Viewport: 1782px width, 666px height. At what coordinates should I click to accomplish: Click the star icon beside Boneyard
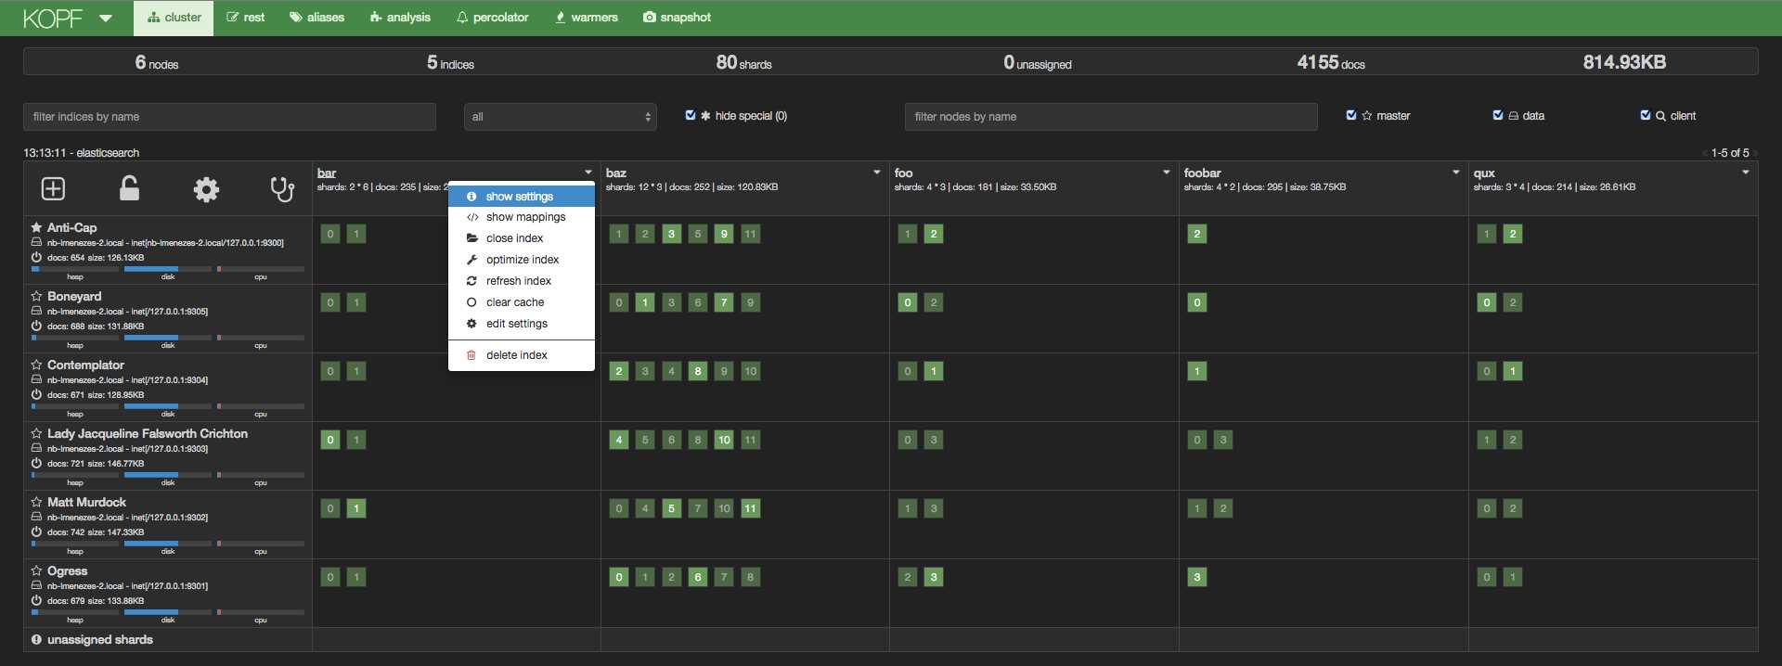[x=36, y=296]
